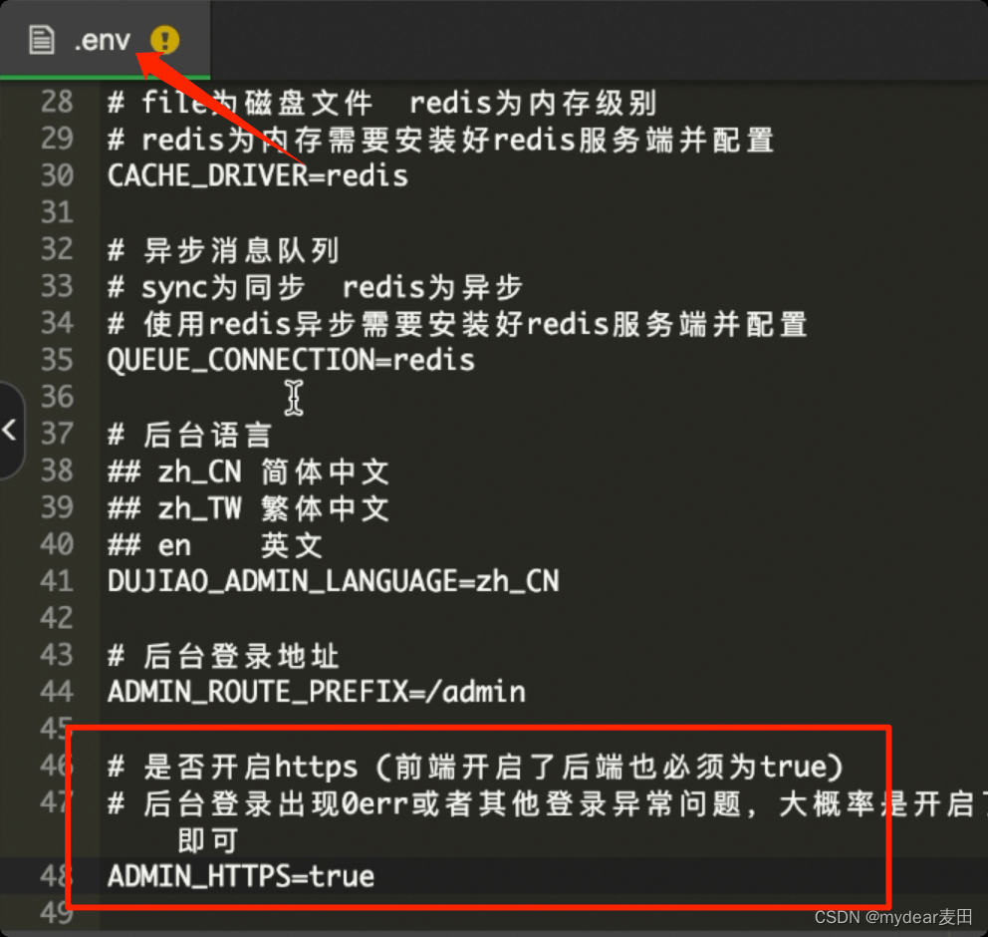988x937 pixels.
Task: Click line number 30 in the gutter
Action: tap(58, 175)
